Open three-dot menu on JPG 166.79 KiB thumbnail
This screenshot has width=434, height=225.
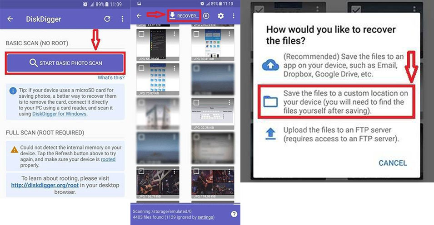[175, 171]
